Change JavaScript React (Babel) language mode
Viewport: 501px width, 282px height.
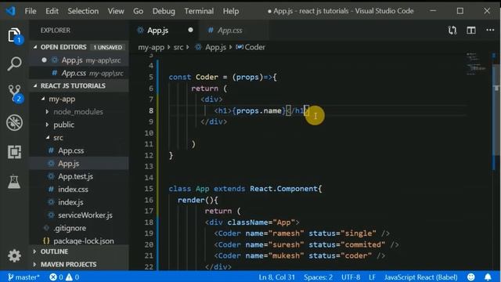420,277
